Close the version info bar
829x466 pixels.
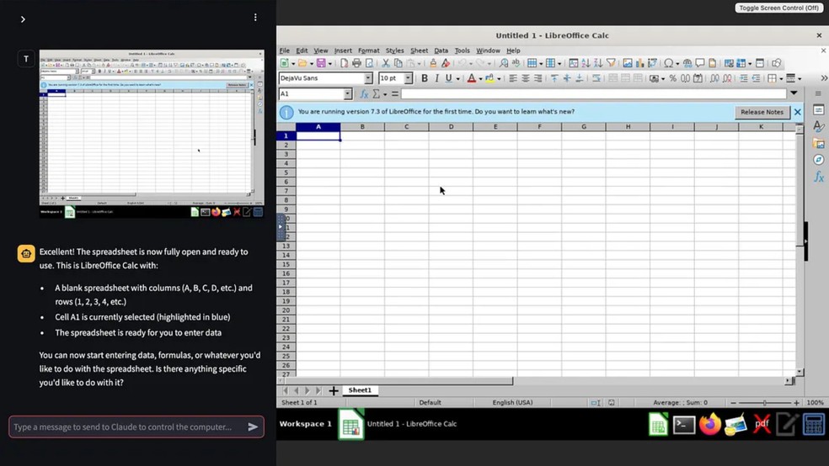point(797,112)
